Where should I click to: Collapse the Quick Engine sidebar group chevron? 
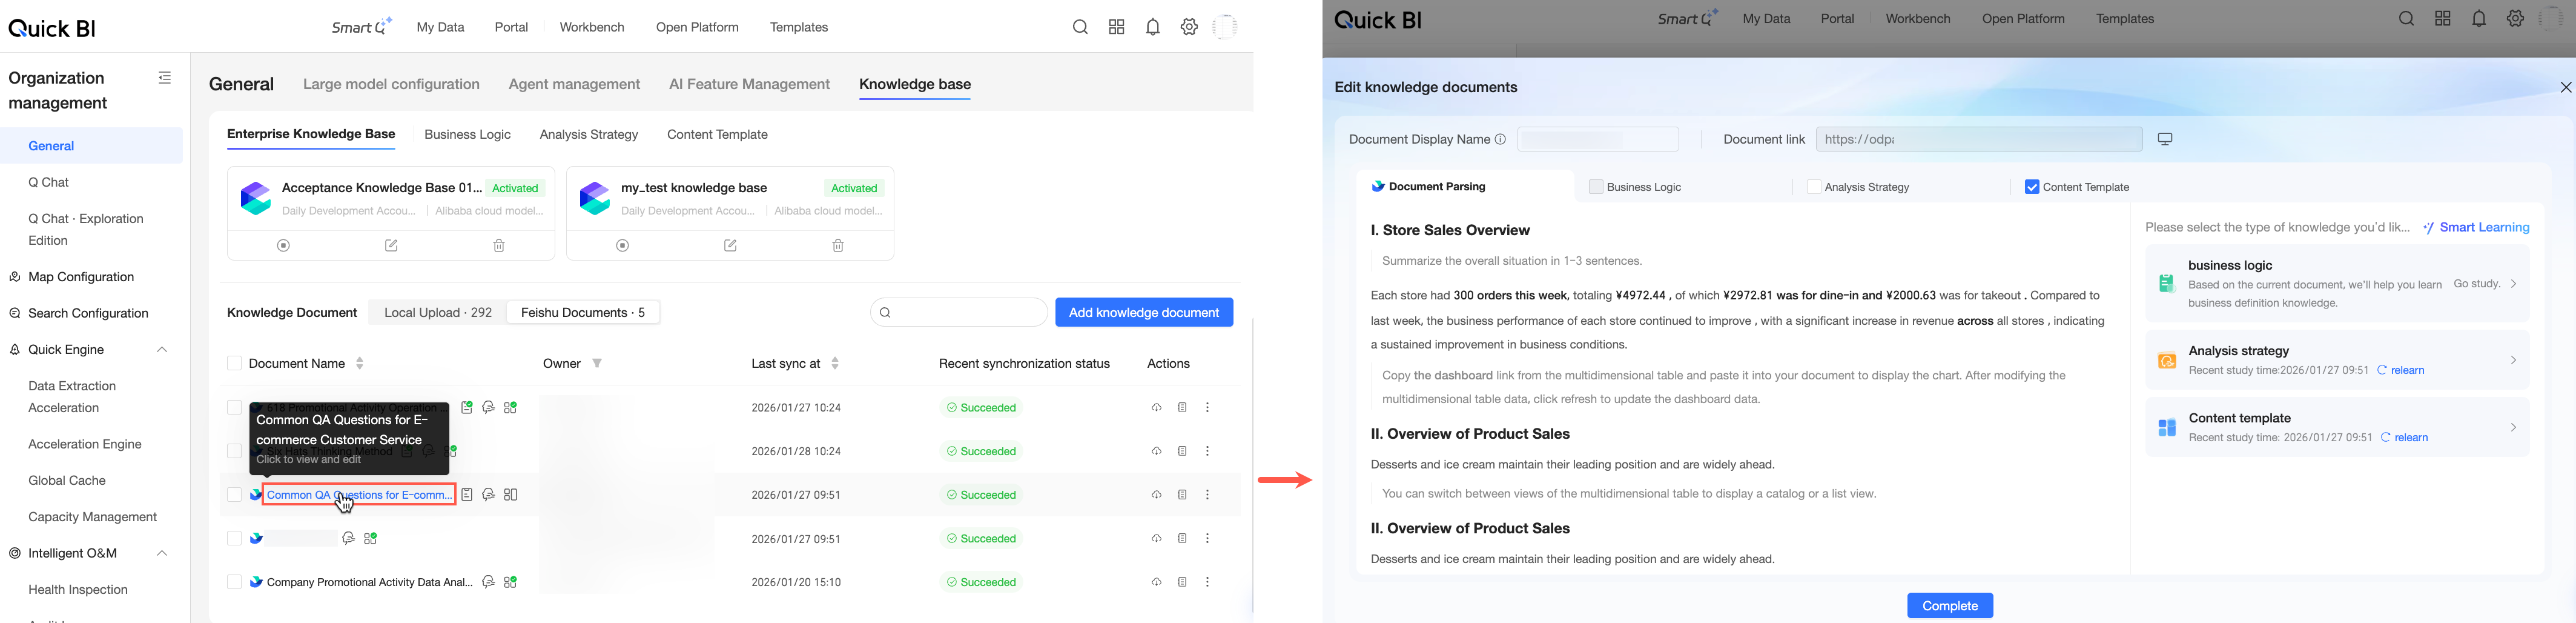click(x=162, y=350)
